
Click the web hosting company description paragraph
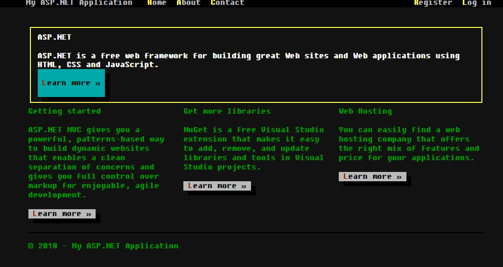click(x=409, y=144)
